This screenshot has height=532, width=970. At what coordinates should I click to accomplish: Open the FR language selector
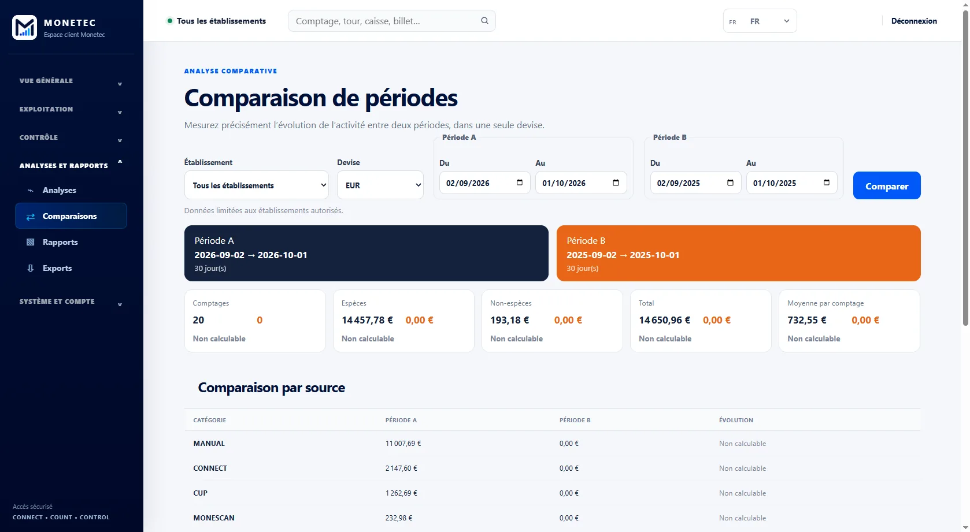(760, 21)
